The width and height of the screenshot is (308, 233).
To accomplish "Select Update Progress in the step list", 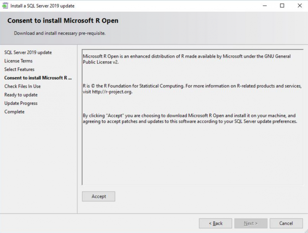I will 21,103.
